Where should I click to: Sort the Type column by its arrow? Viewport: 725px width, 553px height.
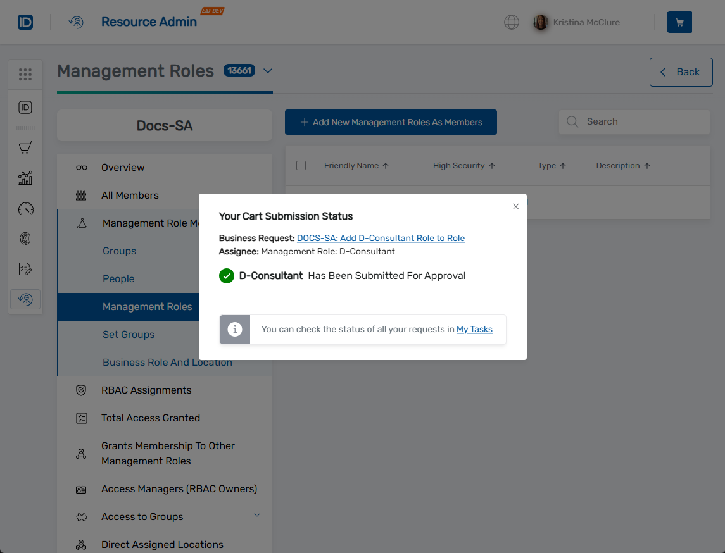pyautogui.click(x=564, y=165)
